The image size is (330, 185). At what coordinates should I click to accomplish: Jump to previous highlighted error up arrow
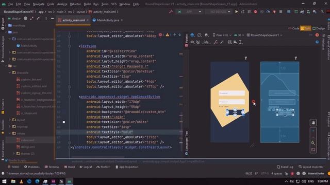(x=174, y=35)
